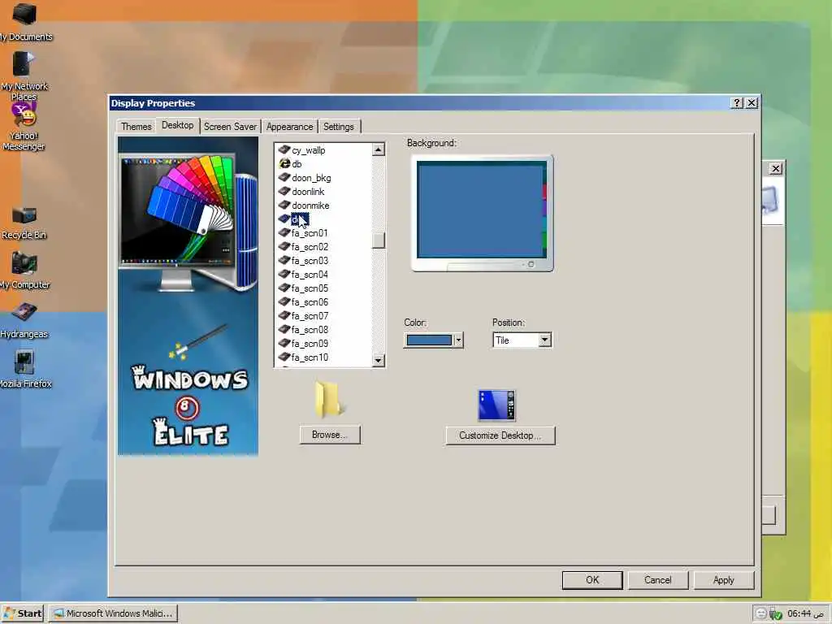Screen dimensions: 832x624
Task: Select the fa_scn09 background
Action: [310, 344]
